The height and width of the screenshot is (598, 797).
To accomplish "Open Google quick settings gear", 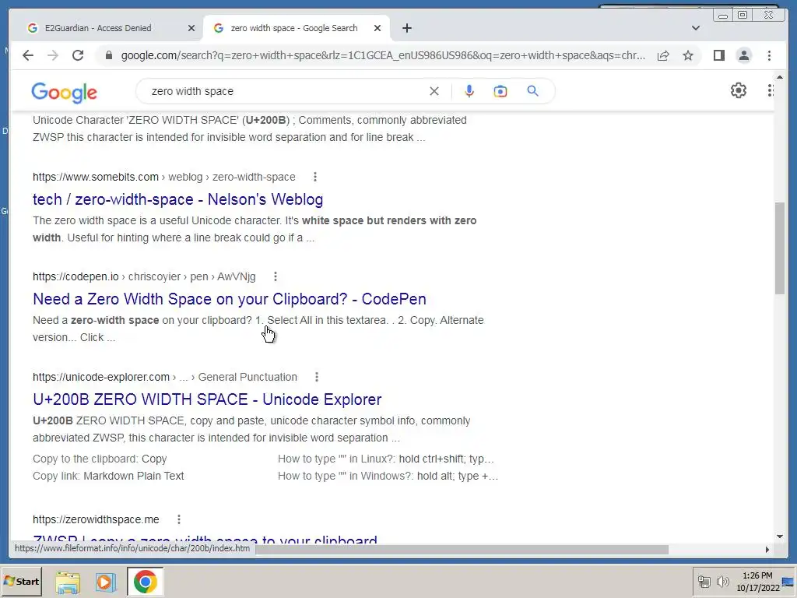I will [x=738, y=90].
